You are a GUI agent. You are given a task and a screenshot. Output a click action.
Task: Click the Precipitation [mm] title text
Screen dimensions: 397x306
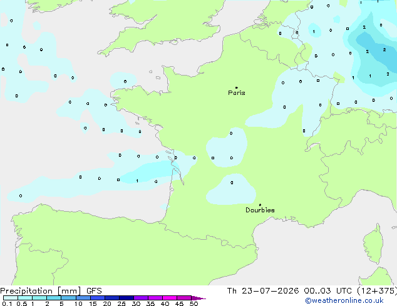[41, 291]
